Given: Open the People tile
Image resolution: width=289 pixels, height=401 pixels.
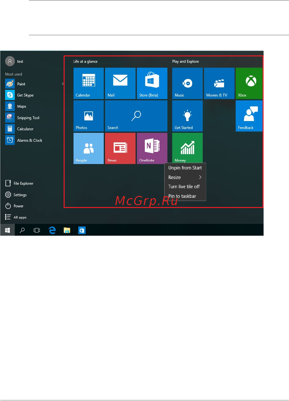Looking at the screenshot, I should (88, 148).
